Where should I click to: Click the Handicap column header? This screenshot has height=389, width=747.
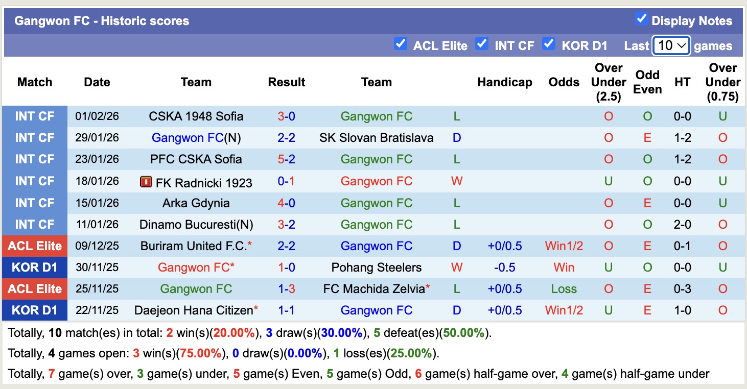coord(505,82)
